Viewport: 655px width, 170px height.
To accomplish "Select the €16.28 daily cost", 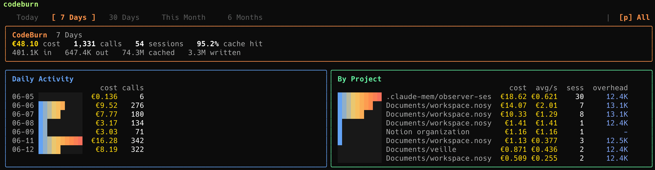I will (104, 141).
